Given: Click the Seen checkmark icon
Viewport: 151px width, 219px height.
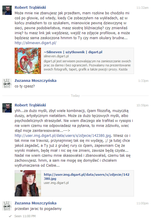Looking at the screenshot, I should coord(10,216).
